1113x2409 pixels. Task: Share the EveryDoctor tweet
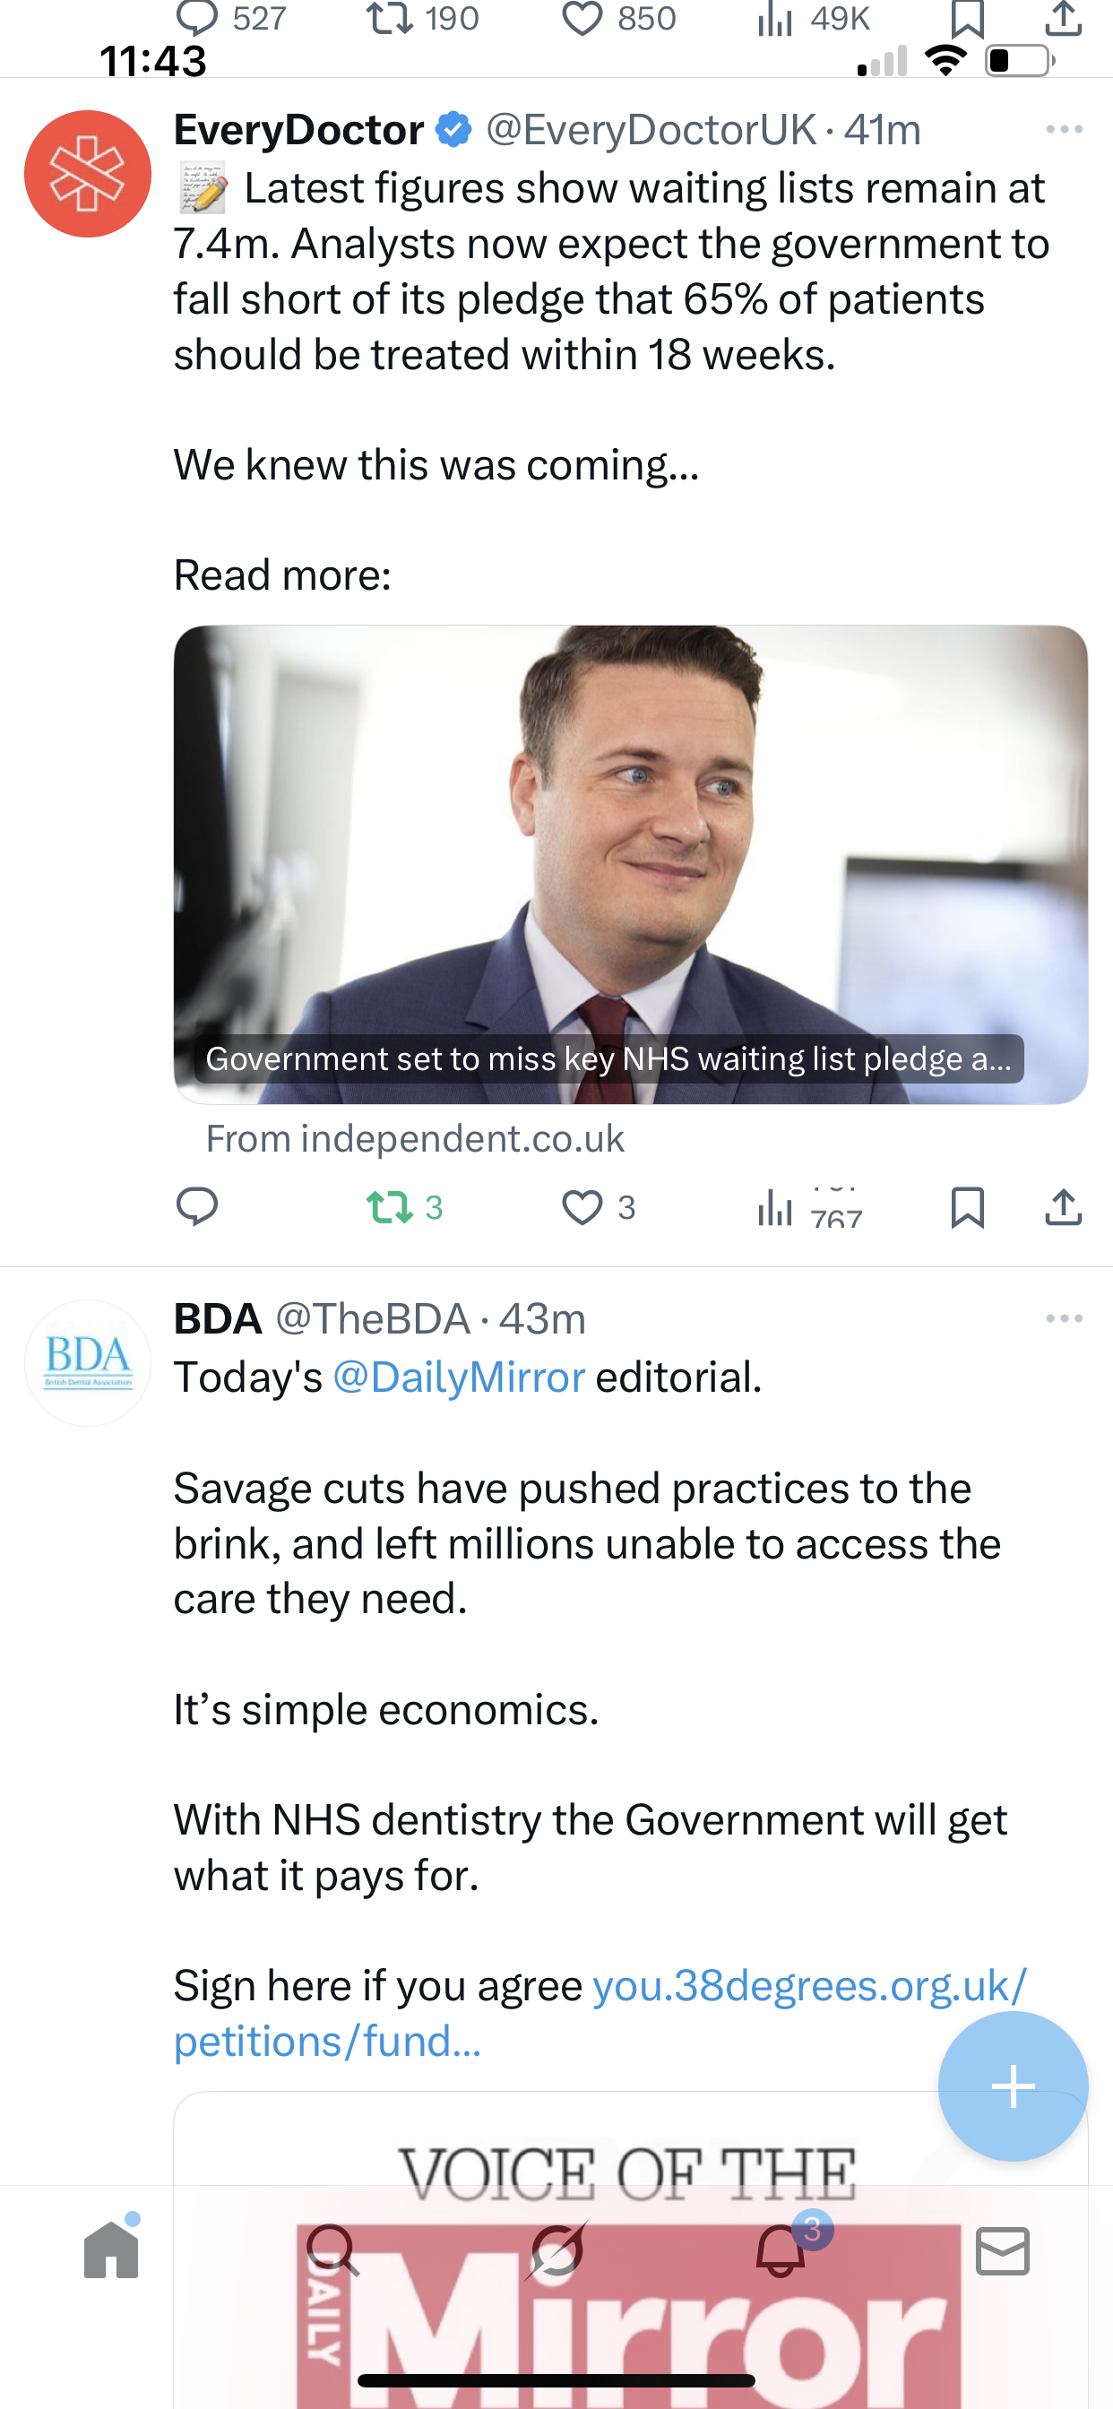[1064, 1206]
